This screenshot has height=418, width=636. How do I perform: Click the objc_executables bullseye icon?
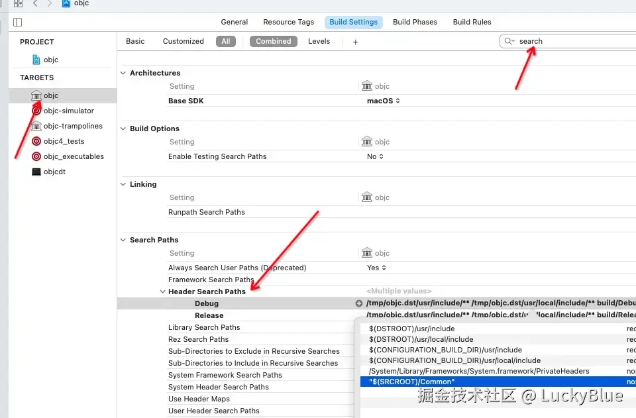point(36,156)
